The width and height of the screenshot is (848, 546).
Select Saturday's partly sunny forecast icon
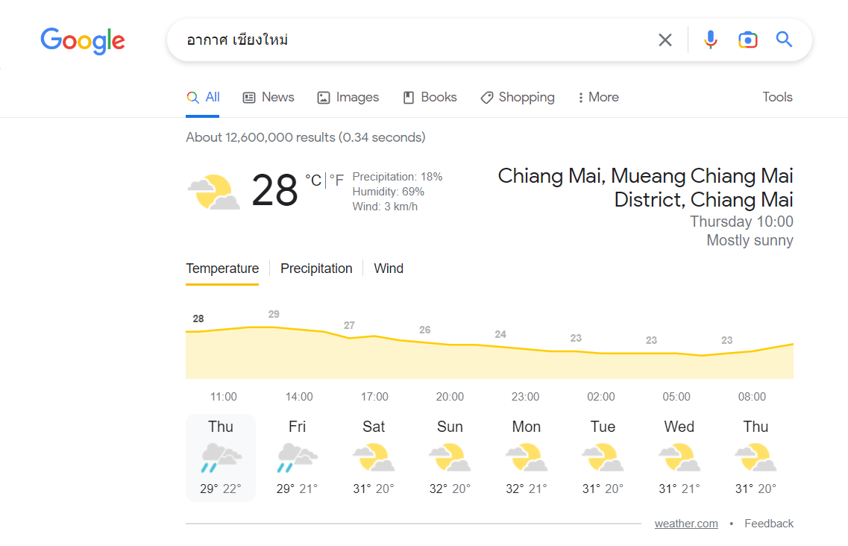(x=374, y=457)
